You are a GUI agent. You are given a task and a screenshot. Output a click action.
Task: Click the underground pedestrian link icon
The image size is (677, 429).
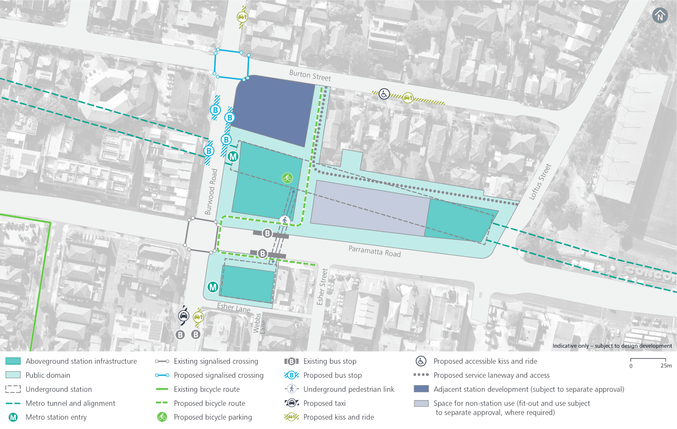click(285, 221)
